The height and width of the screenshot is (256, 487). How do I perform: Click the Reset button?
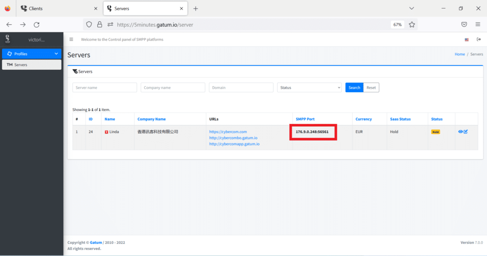click(371, 87)
